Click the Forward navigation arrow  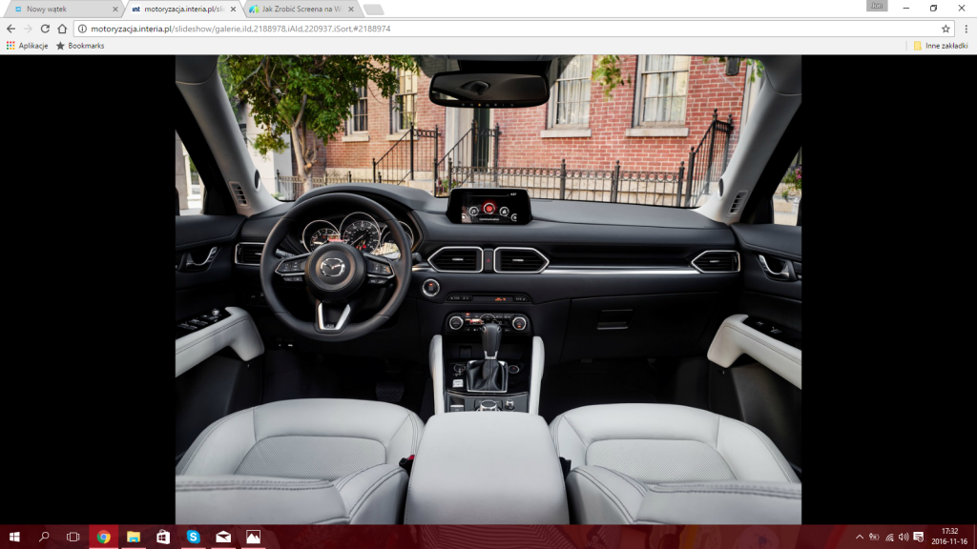click(27, 29)
